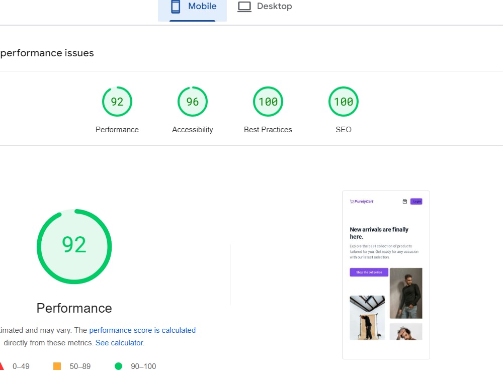Click PurelyCart logo in the screenshot preview

[x=362, y=202]
